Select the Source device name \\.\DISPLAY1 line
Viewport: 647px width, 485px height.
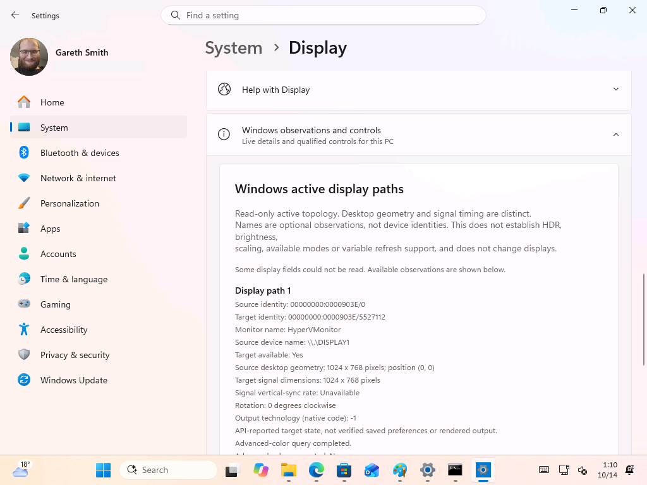click(292, 342)
